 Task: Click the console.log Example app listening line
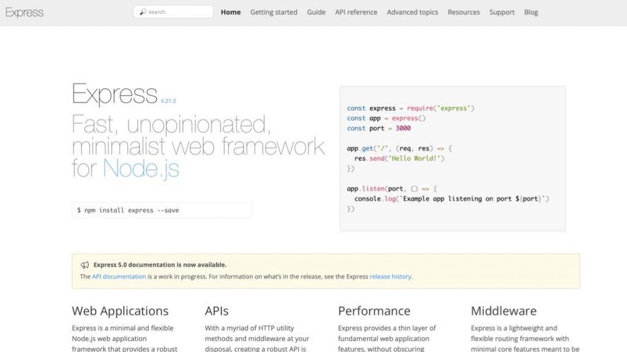point(452,199)
